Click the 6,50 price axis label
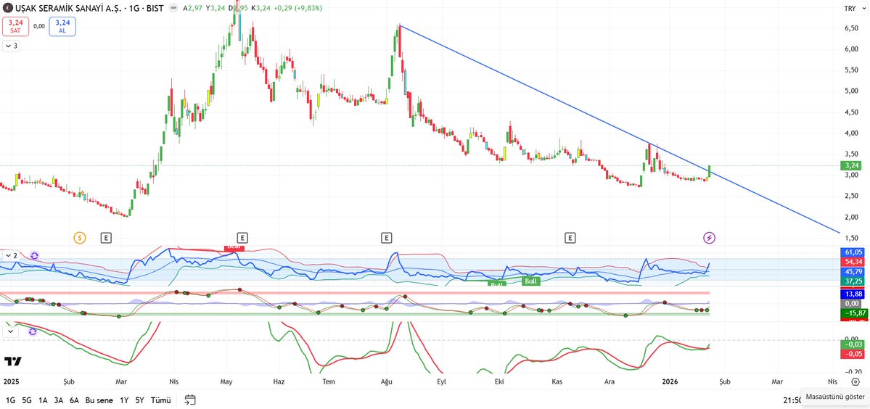870x409 pixels. pos(853,28)
